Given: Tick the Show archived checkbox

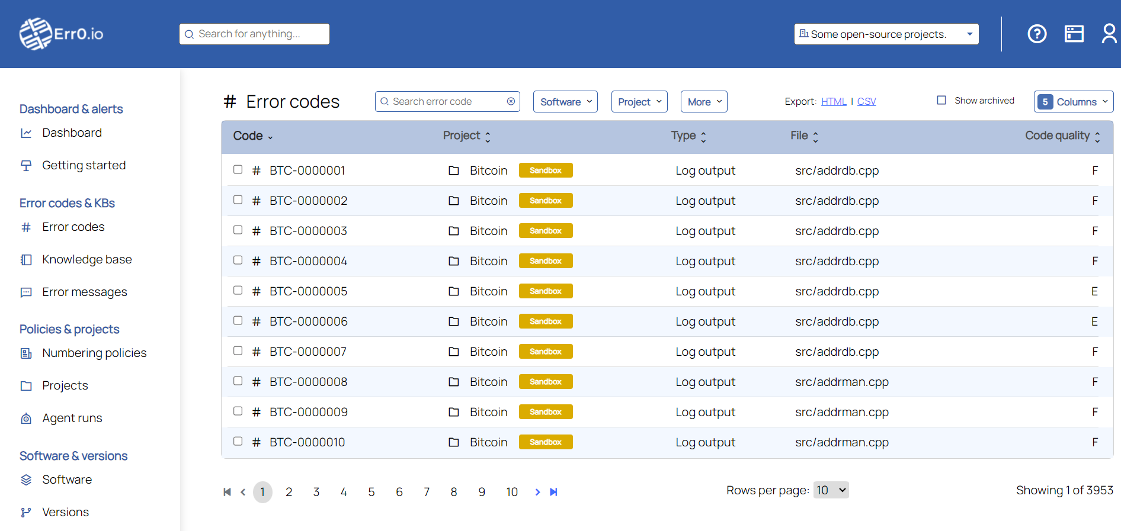Looking at the screenshot, I should (x=941, y=100).
